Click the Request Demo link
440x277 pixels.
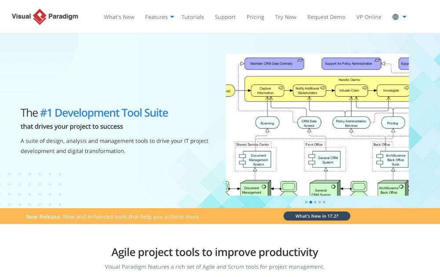click(x=326, y=17)
